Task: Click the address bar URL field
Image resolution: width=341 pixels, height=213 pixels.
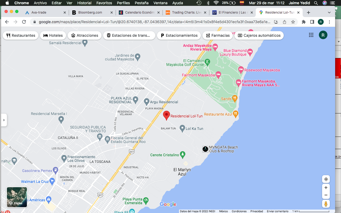Action: (x=155, y=22)
